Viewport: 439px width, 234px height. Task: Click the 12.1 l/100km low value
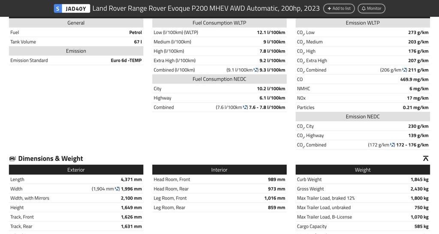271,33
